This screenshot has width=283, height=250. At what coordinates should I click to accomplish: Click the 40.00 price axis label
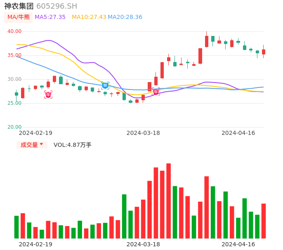click(14, 31)
